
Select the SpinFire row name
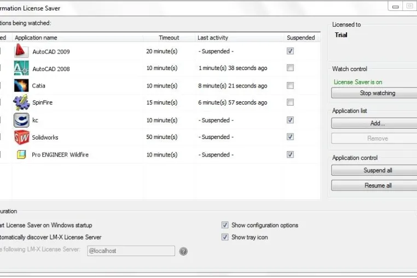point(42,102)
